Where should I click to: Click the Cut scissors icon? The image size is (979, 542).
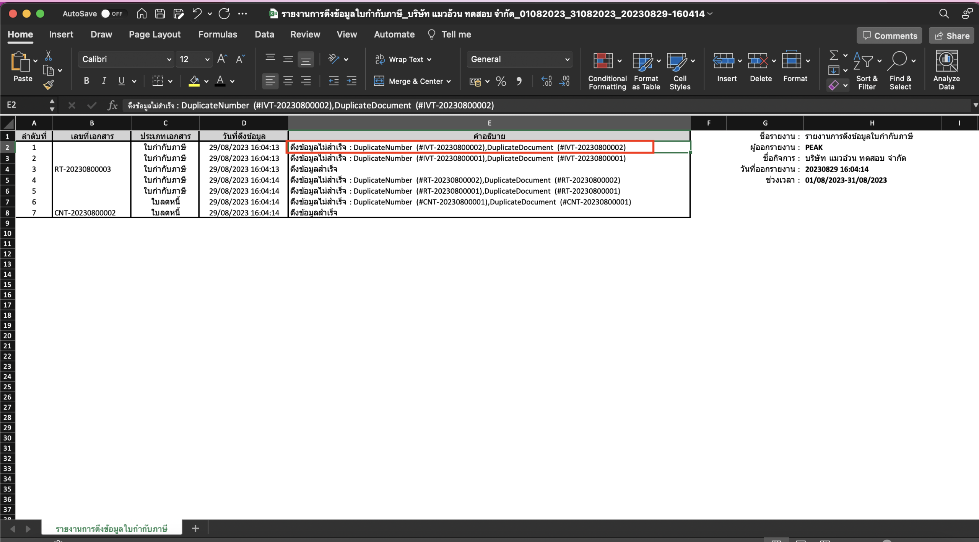(48, 56)
